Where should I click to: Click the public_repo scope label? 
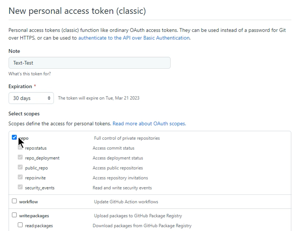pyautogui.click(x=37, y=168)
